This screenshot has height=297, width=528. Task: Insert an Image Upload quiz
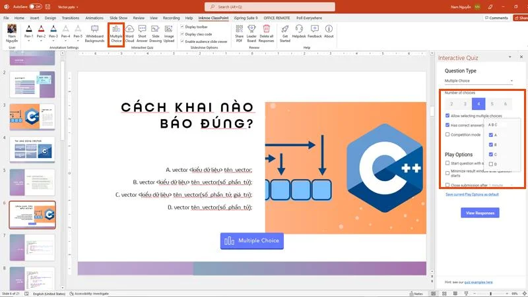pos(169,34)
